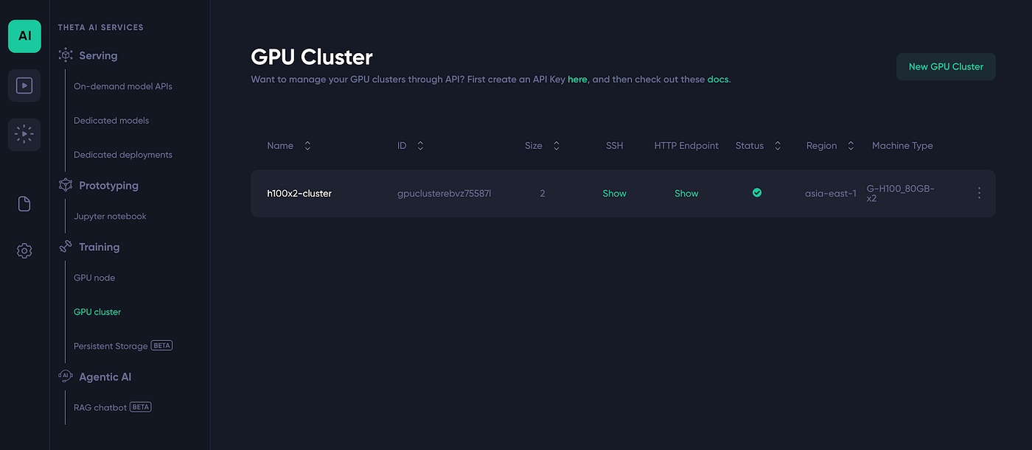Viewport: 1032px width, 450px height.
Task: Click the Serving cube icon
Action: click(66, 55)
